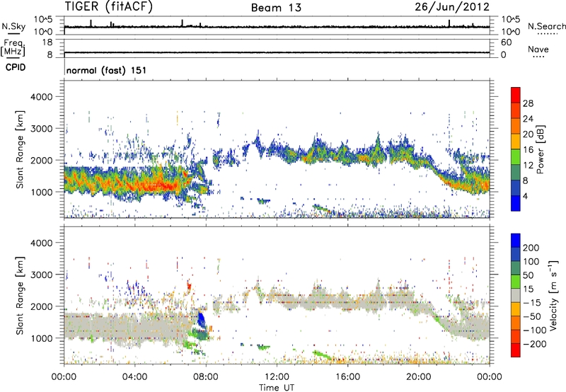Select the 'Time UT' axis title

(x=277, y=388)
